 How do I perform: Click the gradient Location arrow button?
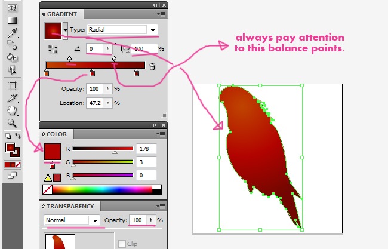click(107, 103)
